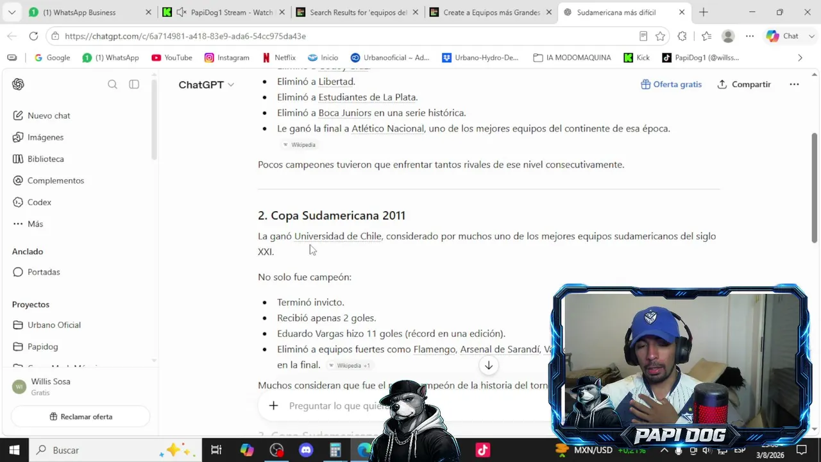Open the immersive reader icon
This screenshot has height=462, width=821.
[643, 36]
